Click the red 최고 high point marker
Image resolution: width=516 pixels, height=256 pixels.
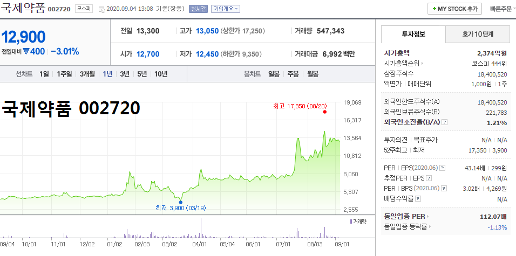pyautogui.click(x=325, y=112)
